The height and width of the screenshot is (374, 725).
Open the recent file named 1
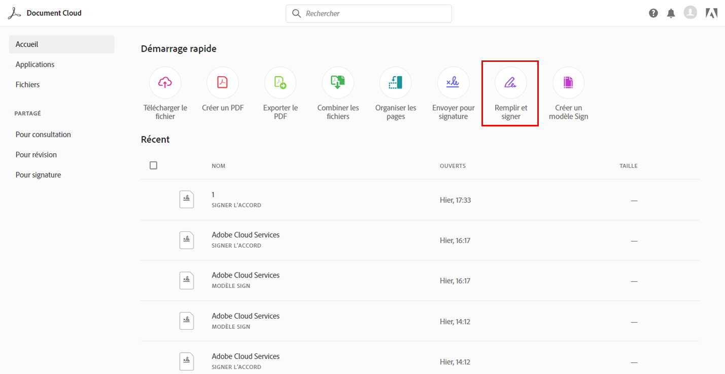tap(214, 195)
